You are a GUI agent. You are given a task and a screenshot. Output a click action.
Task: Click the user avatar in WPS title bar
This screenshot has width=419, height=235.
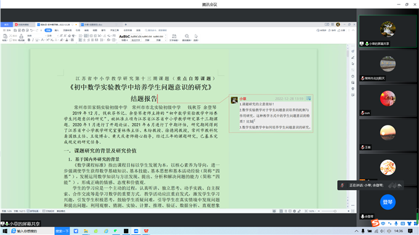[338, 25]
